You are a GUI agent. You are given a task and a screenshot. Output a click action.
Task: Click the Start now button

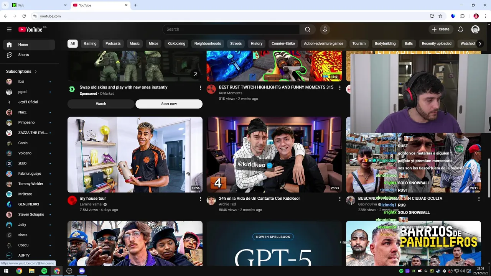(x=169, y=104)
